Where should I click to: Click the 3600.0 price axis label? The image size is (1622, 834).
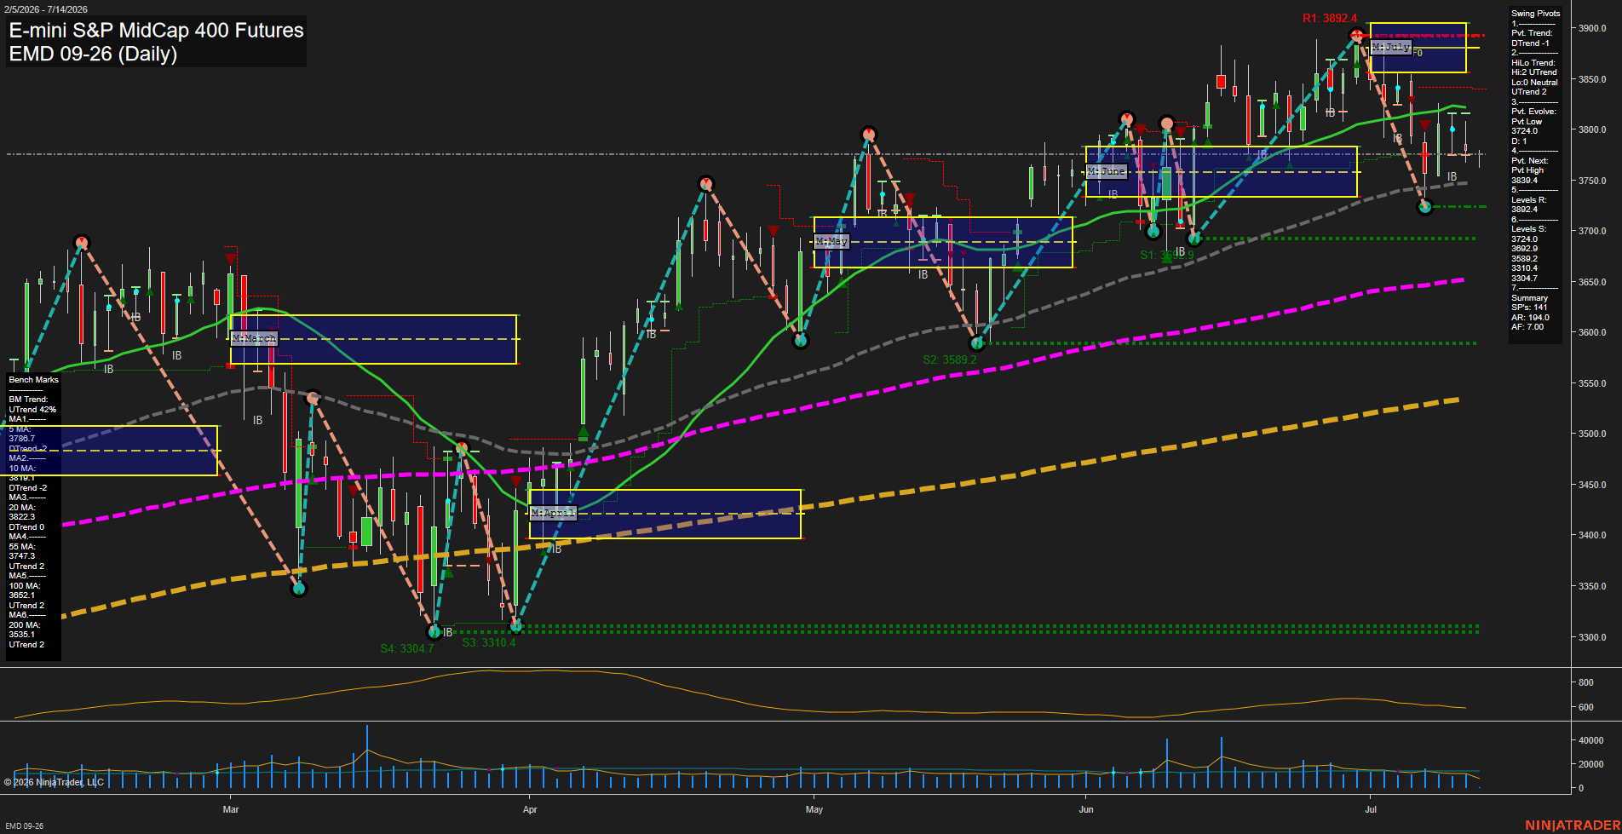click(1592, 332)
